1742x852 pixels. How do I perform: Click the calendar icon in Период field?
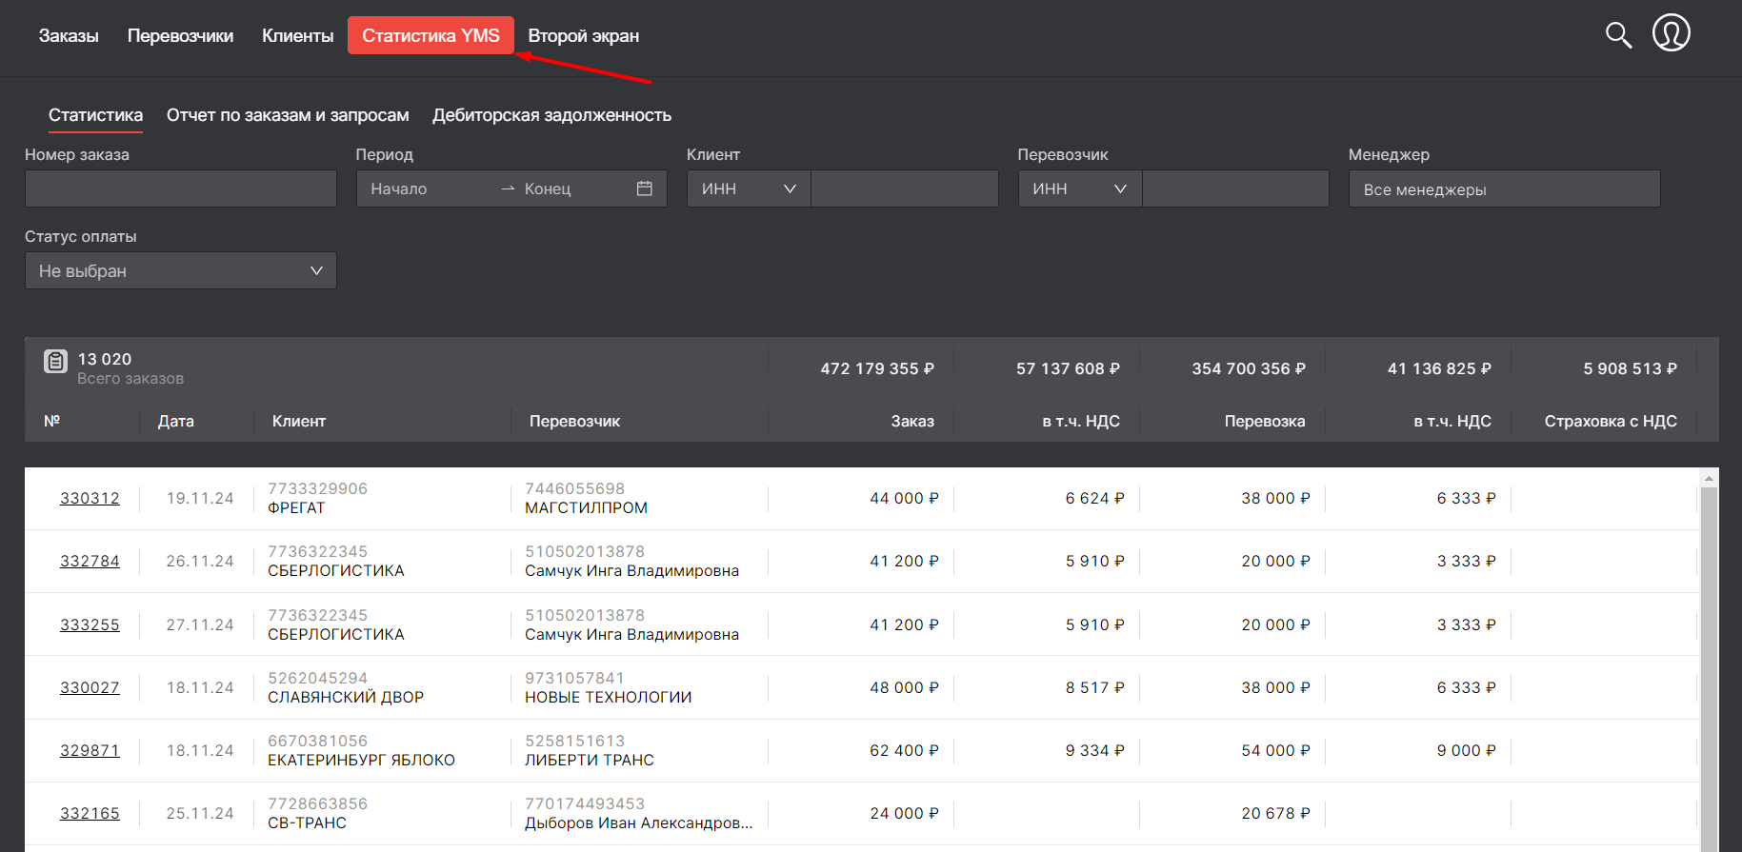coord(645,188)
